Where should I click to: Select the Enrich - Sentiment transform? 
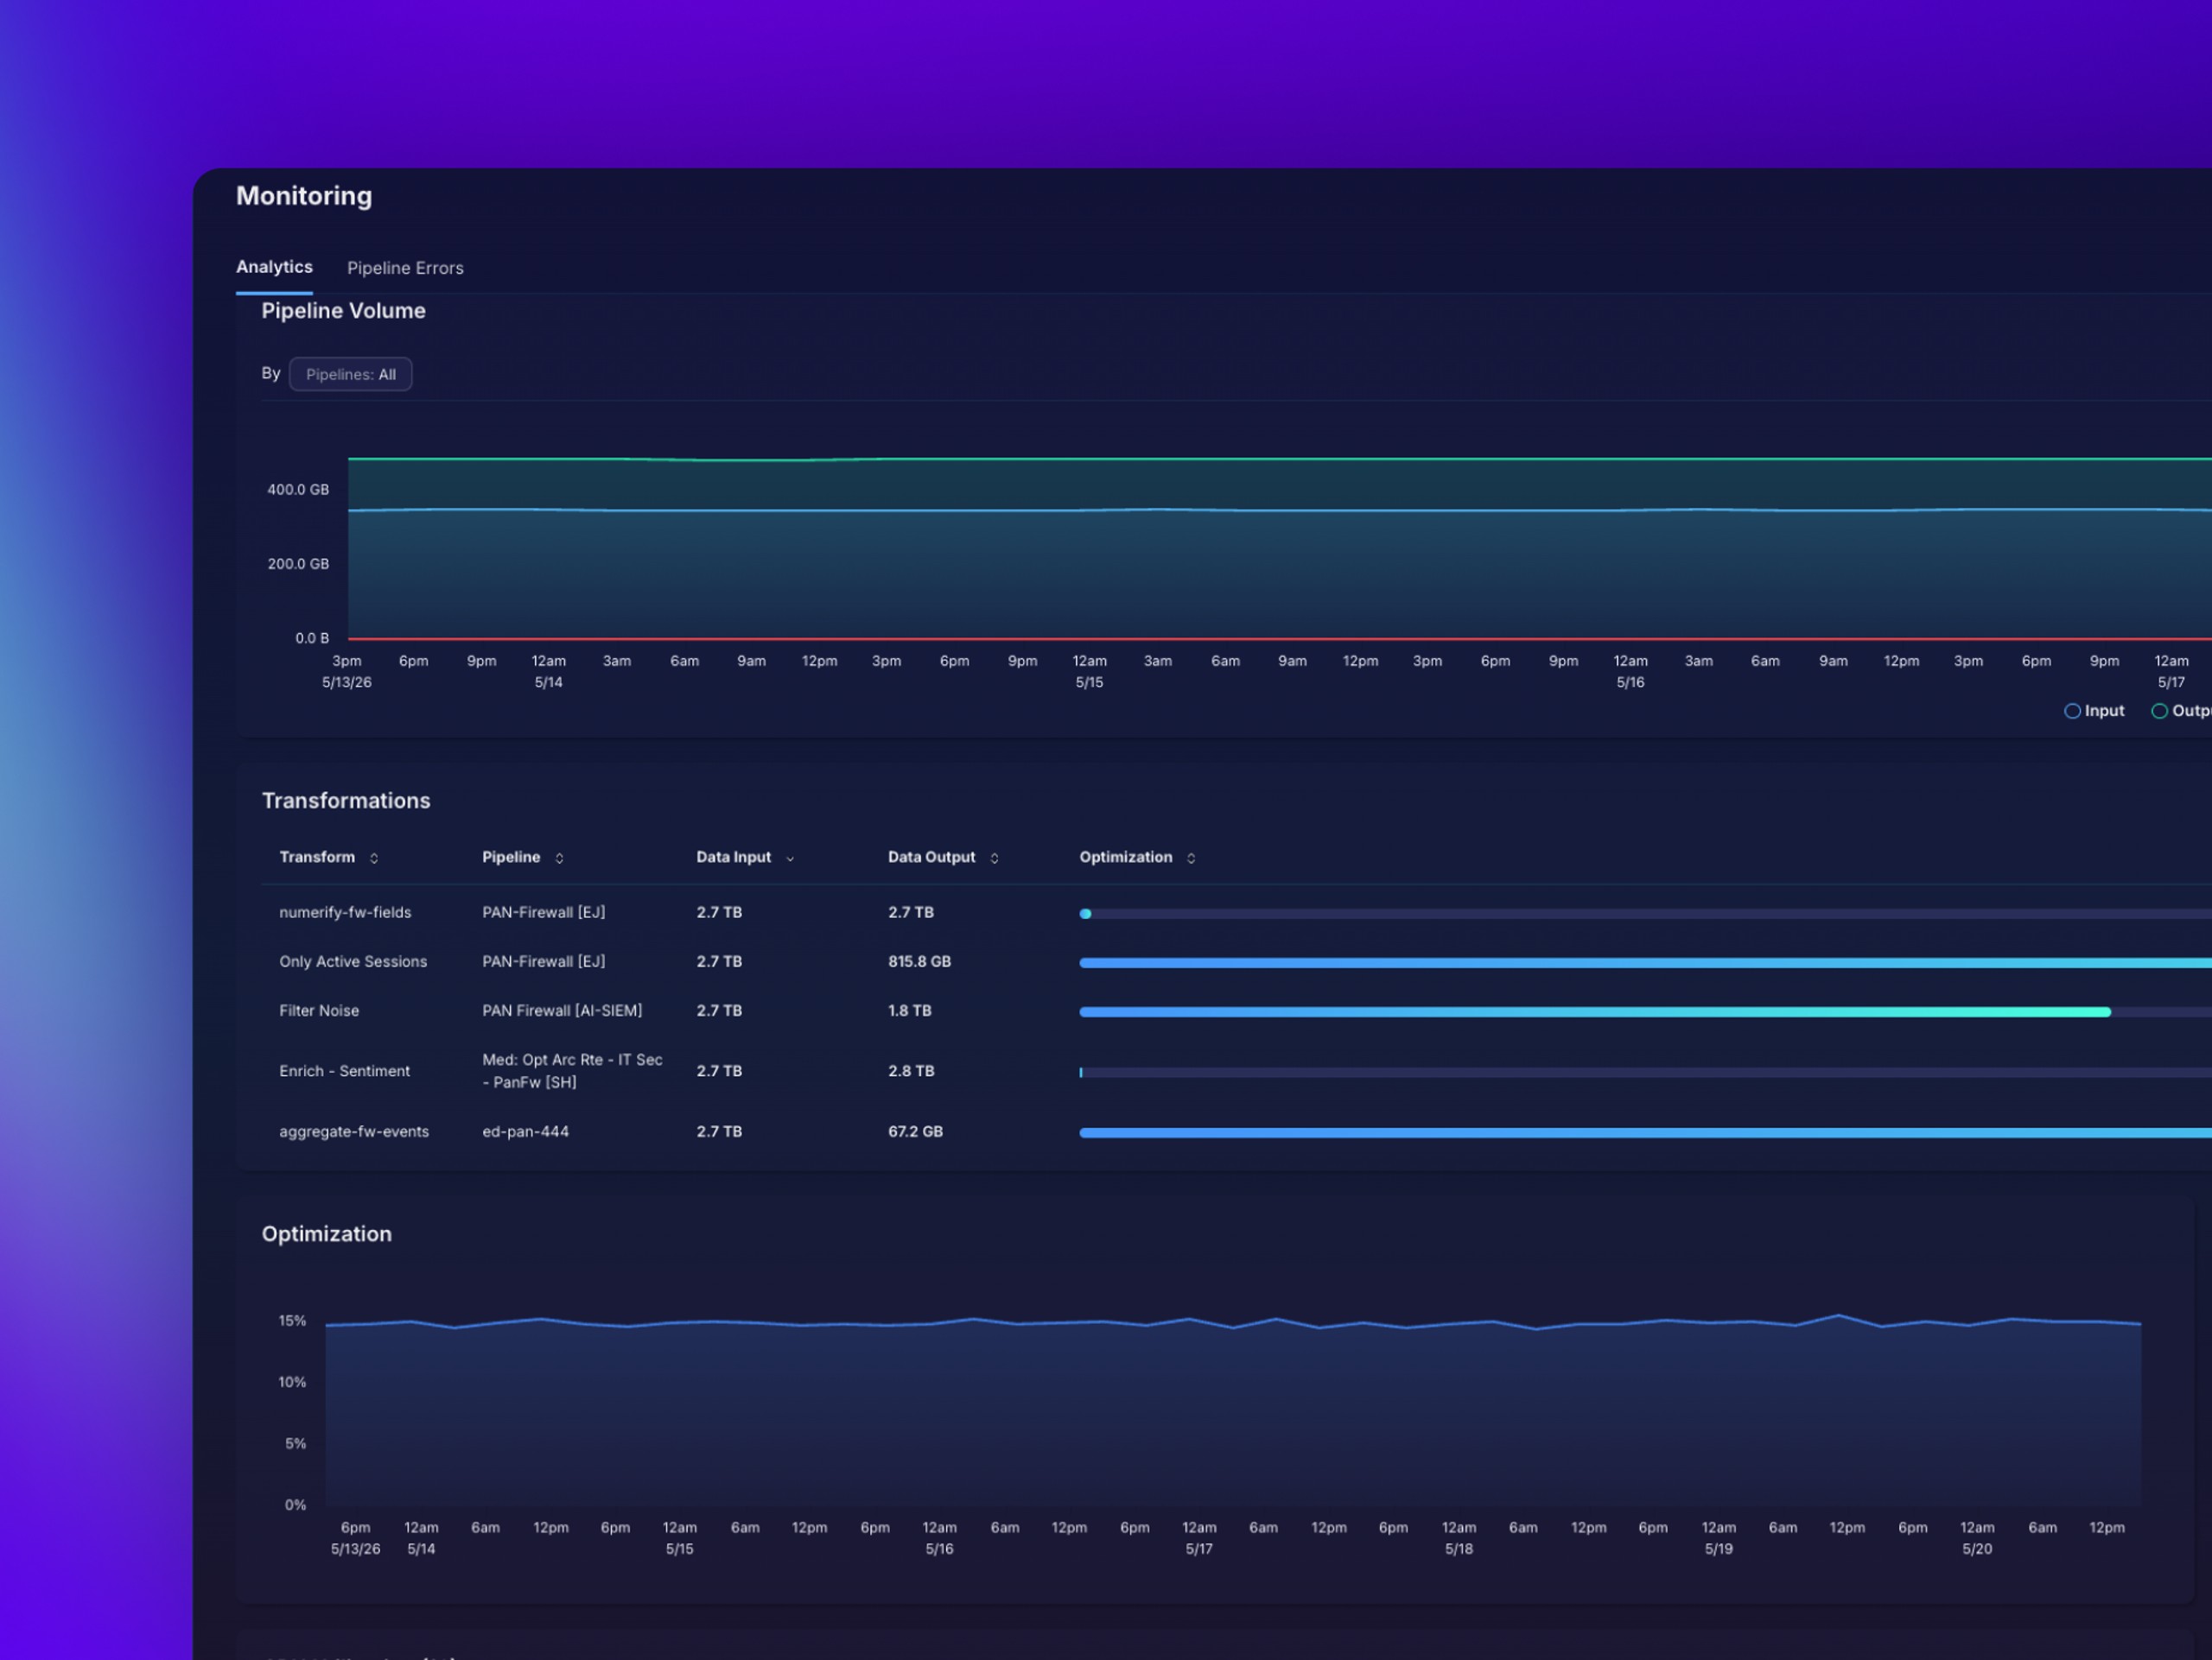pos(344,1071)
